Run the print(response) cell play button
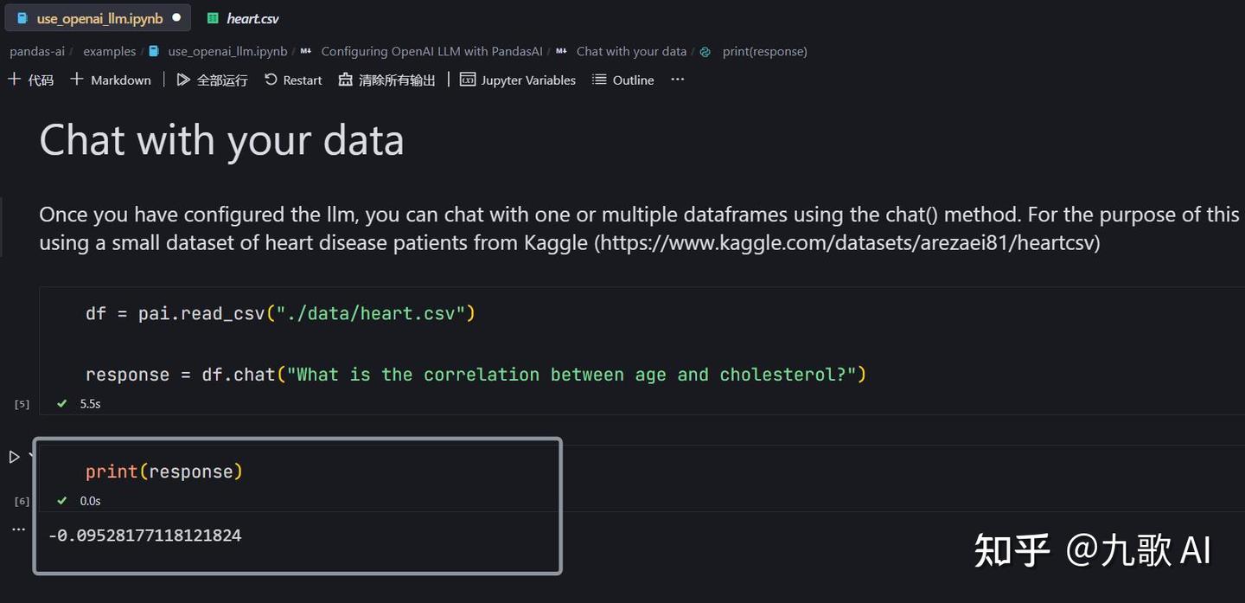The image size is (1245, 603). [14, 457]
